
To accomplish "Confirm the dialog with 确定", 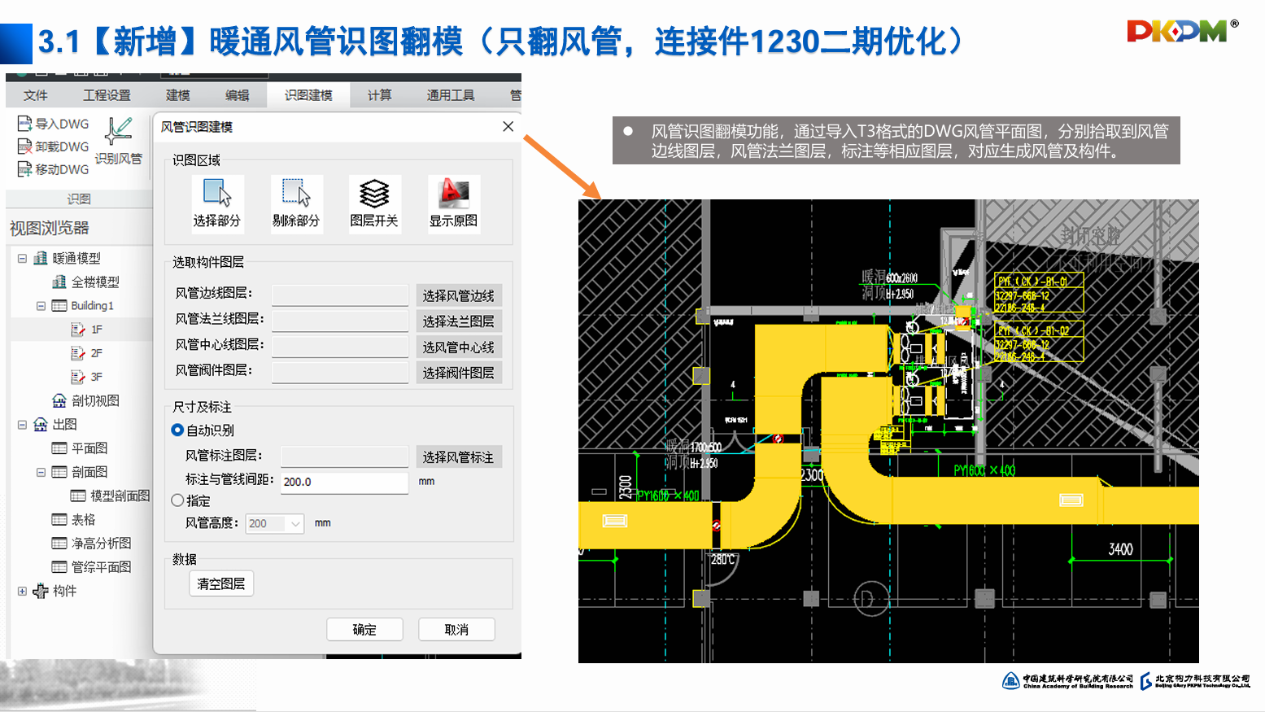I will pyautogui.click(x=364, y=630).
